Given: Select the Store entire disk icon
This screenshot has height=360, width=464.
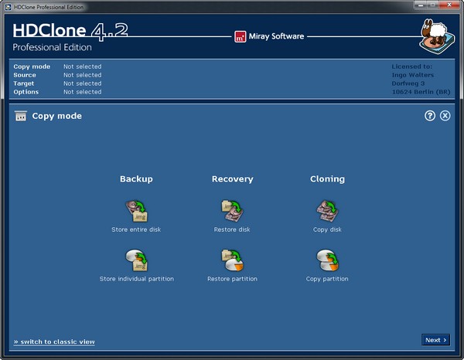Looking at the screenshot, I should (x=136, y=210).
